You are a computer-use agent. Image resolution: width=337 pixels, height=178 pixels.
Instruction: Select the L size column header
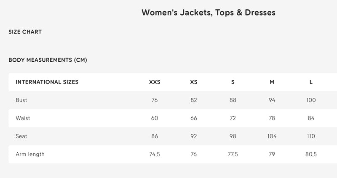tap(311, 82)
